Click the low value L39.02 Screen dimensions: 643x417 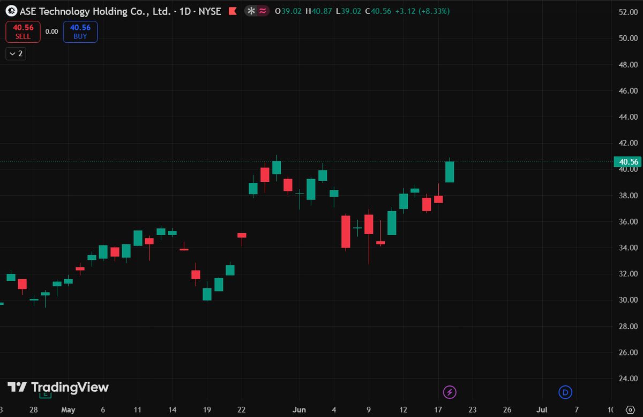pyautogui.click(x=348, y=11)
